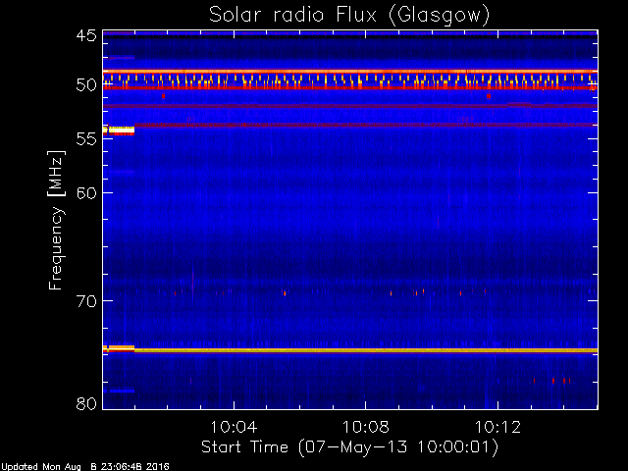Click the 55 MHz frequency tick label
Screen dimensions: 628x471
click(86, 139)
